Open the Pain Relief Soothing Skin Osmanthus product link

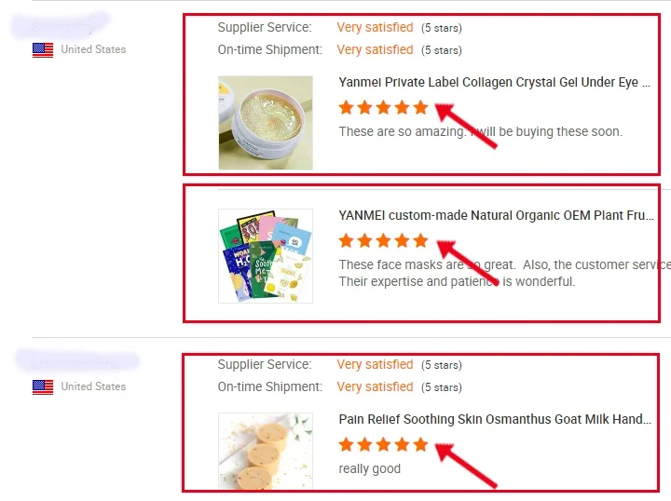coord(495,419)
